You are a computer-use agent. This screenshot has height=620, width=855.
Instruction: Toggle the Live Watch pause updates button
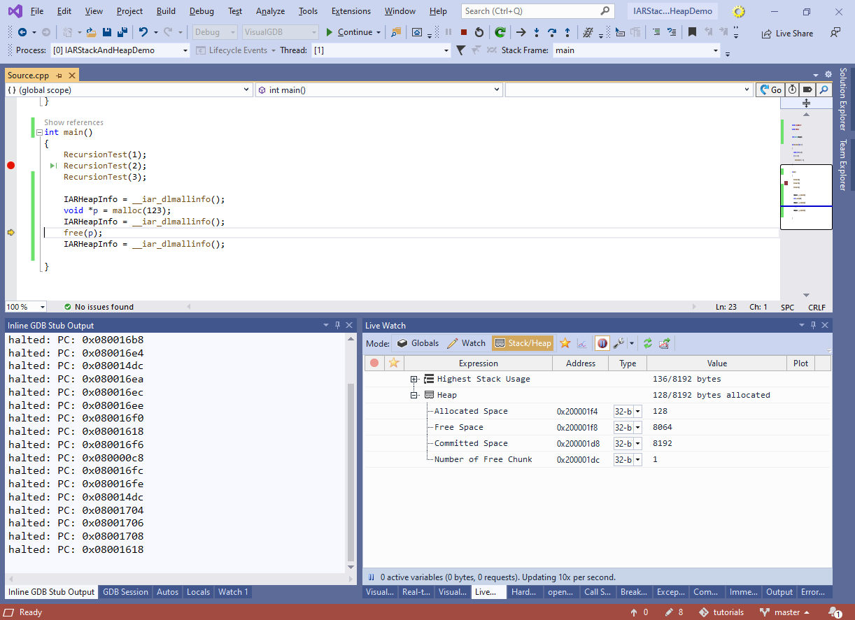(x=602, y=343)
